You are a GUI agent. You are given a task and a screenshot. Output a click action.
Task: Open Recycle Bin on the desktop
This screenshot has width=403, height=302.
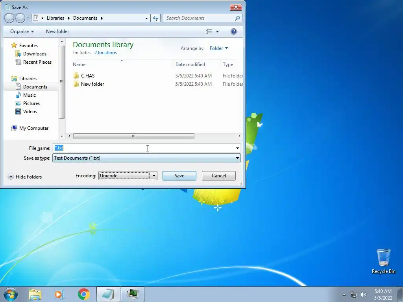coord(383,261)
